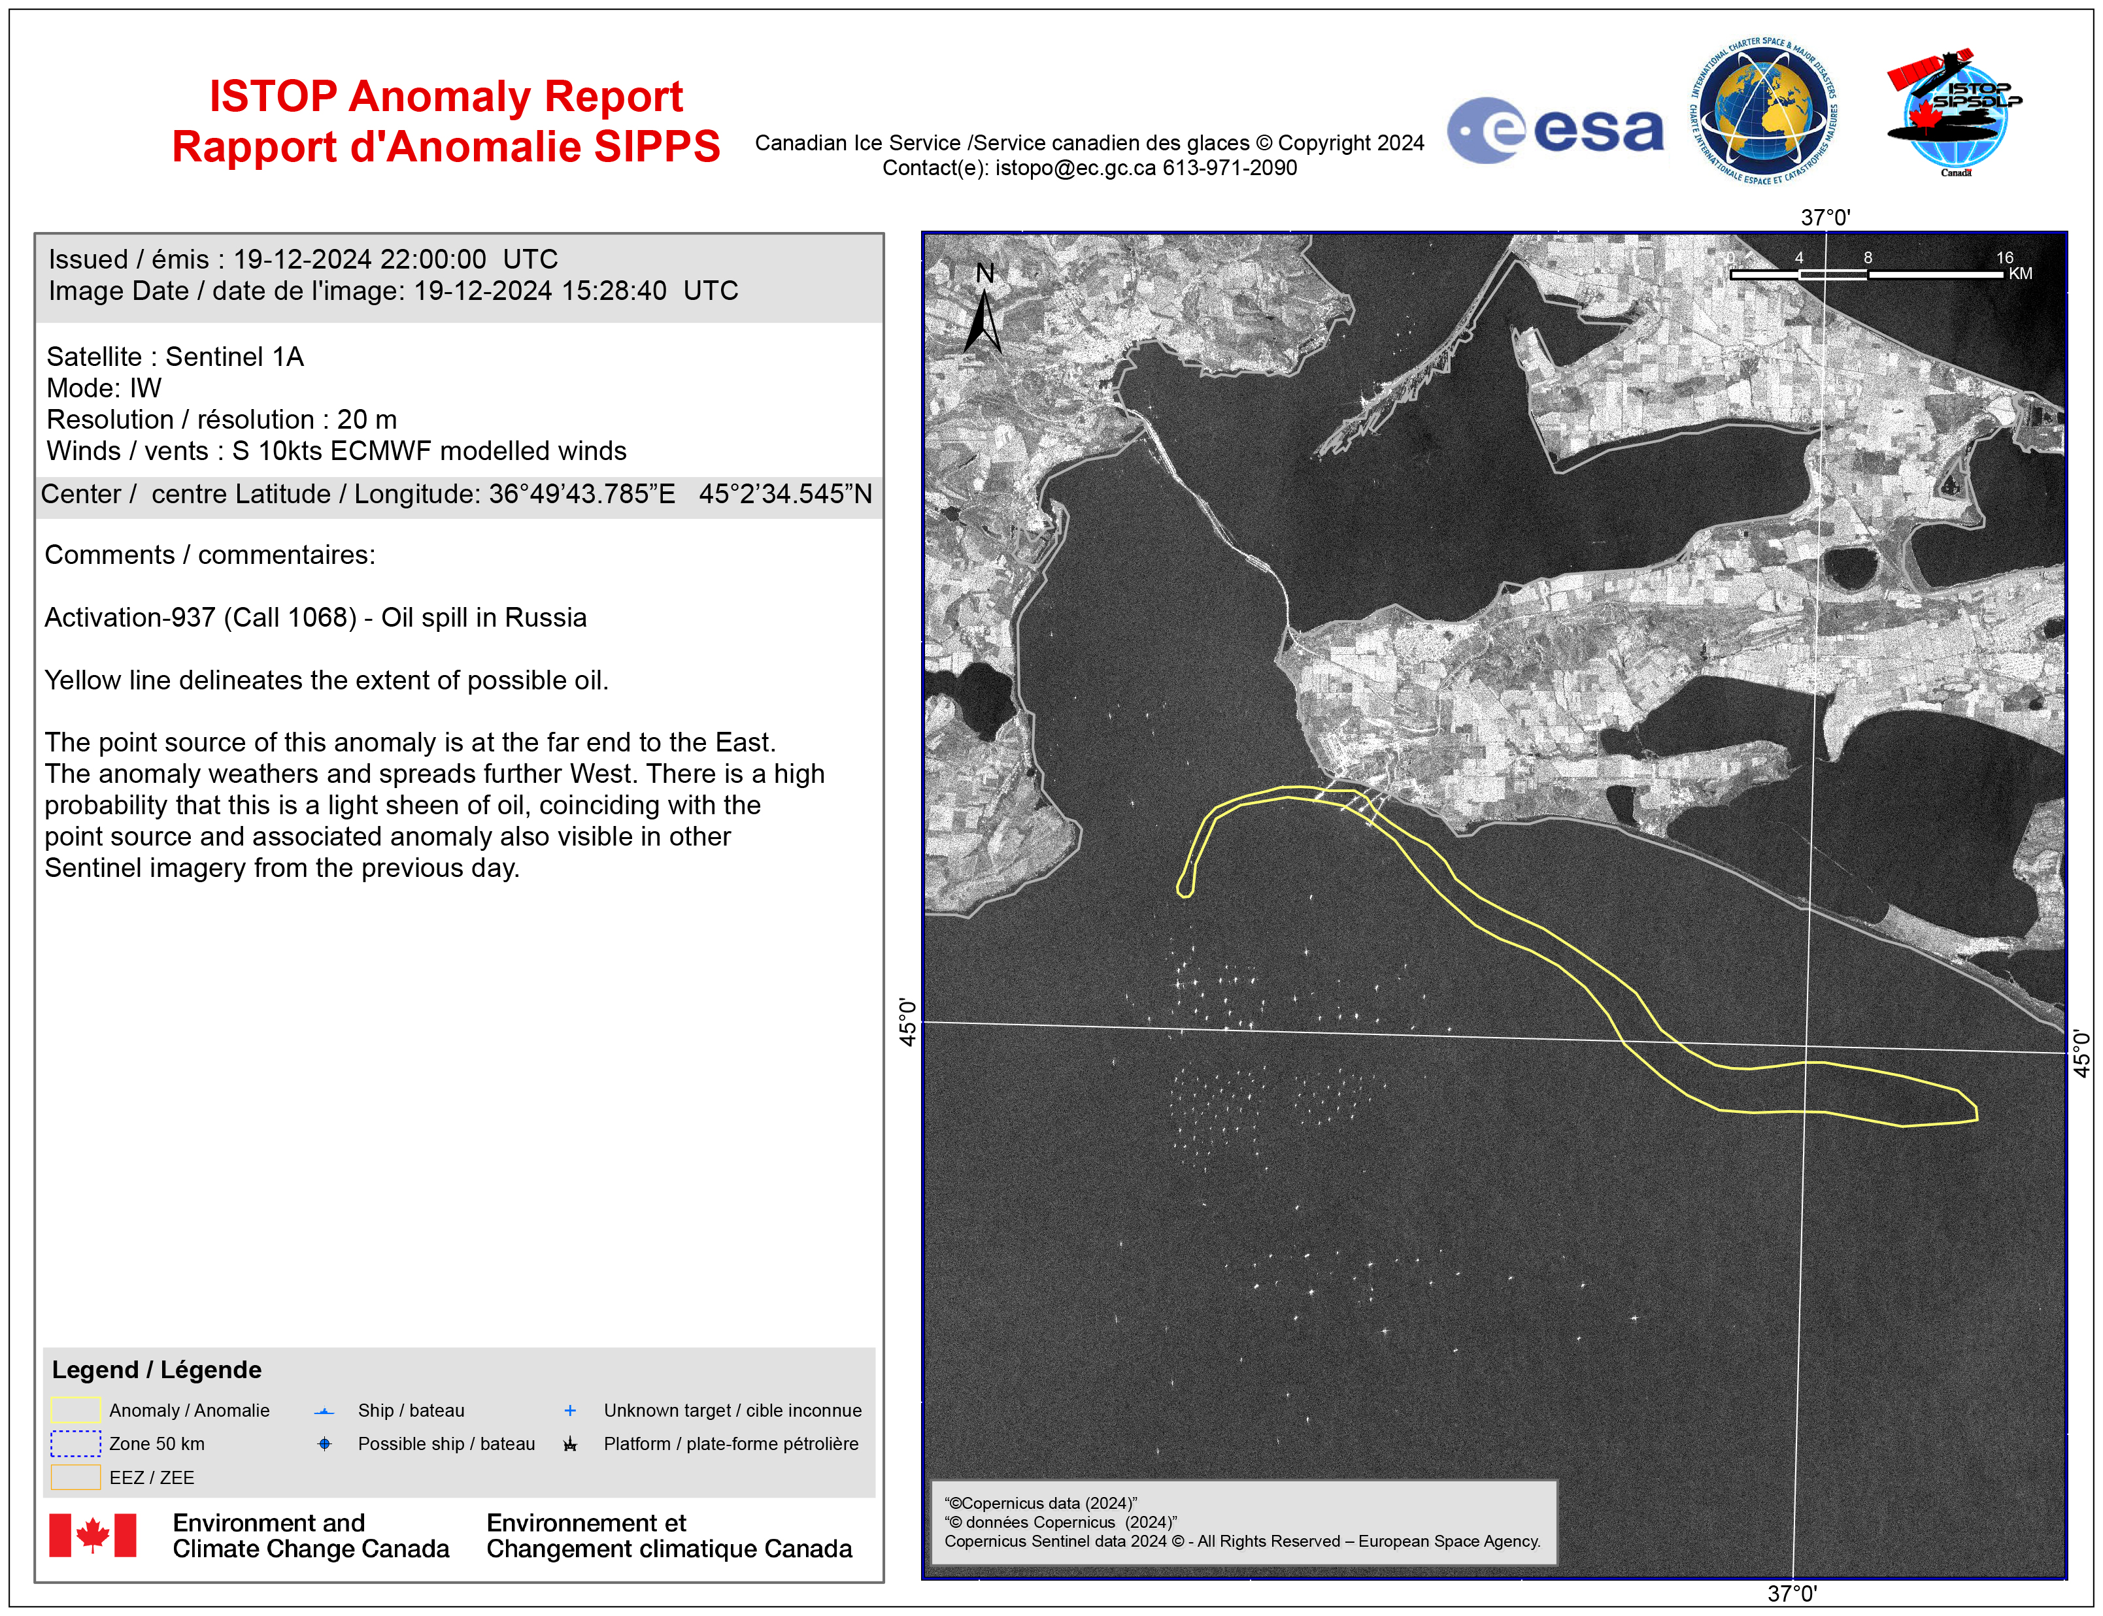Click the ISTOP SIPPS satellite logo
The width and height of the screenshot is (2103, 1616).
(x=1955, y=112)
